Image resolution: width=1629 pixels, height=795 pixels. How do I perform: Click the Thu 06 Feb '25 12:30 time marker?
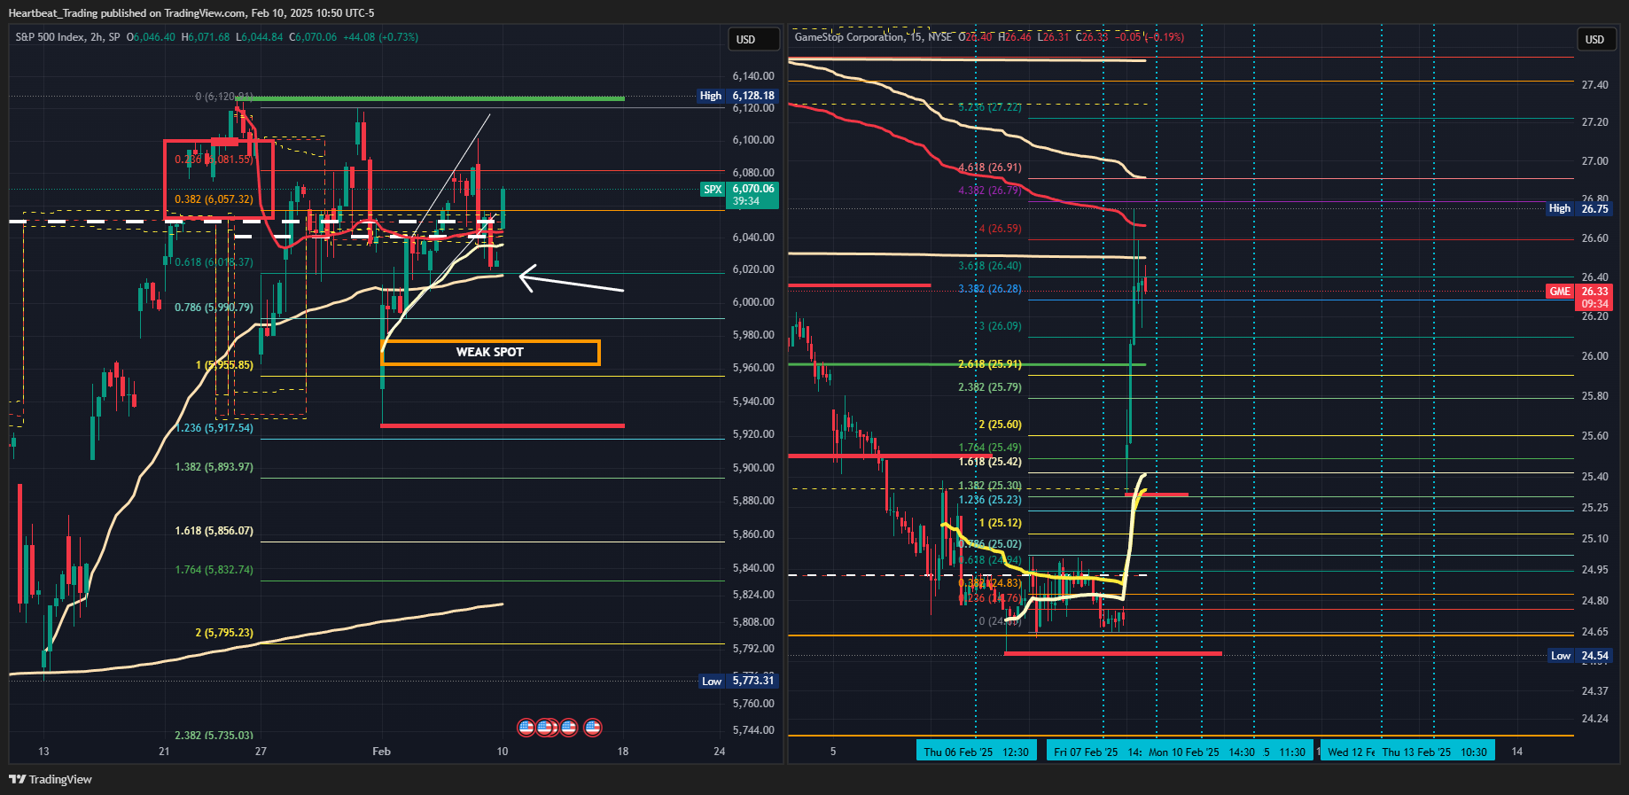[976, 752]
